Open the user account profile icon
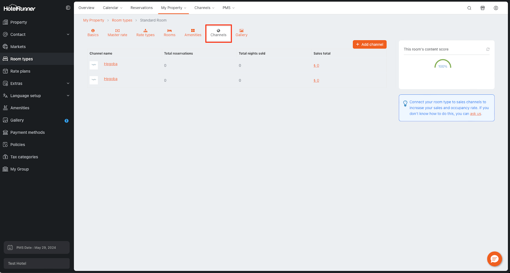This screenshot has width=510, height=273. (496, 8)
